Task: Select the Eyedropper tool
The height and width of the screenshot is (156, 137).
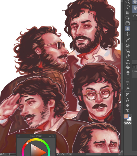Action: coord(127,40)
